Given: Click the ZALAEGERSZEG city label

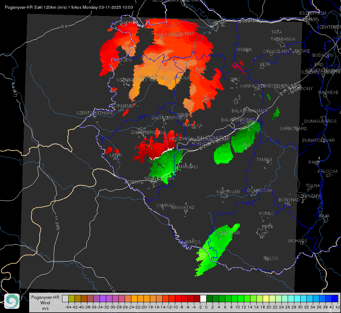Looking at the screenshot, I should tap(148, 132).
